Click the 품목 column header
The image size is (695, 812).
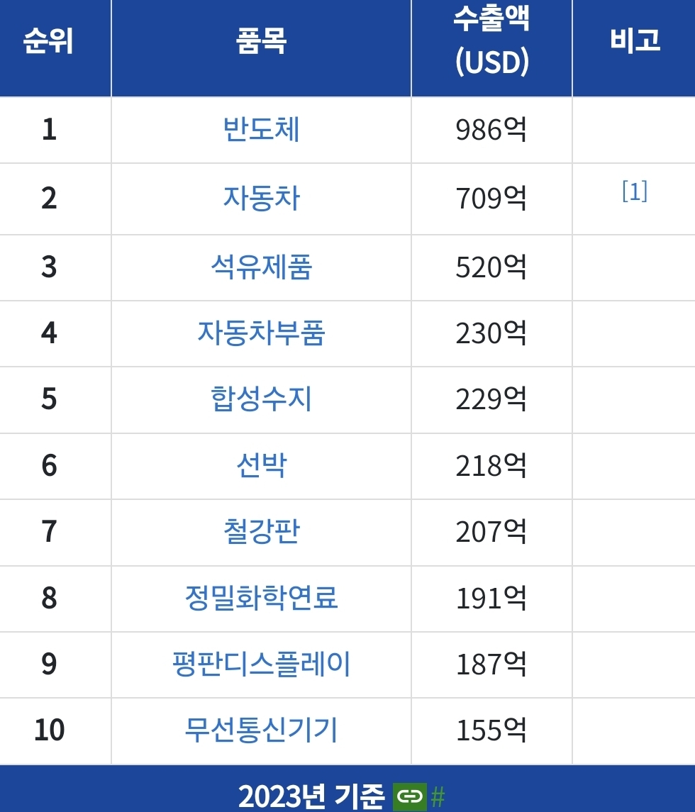coord(261,43)
